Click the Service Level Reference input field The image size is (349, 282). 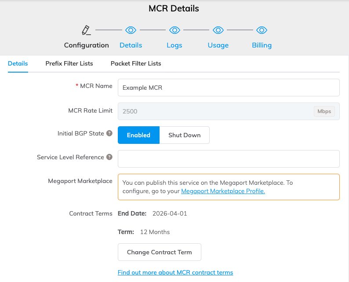(229, 159)
